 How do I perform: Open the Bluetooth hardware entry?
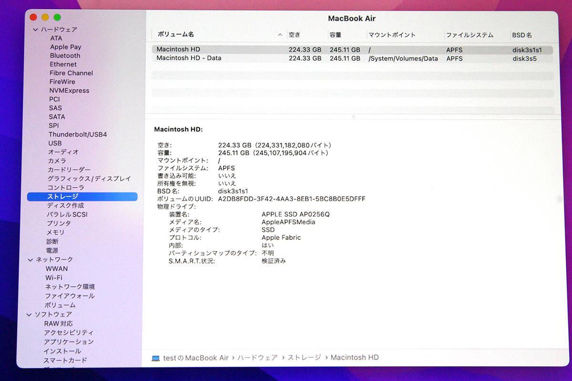point(65,55)
